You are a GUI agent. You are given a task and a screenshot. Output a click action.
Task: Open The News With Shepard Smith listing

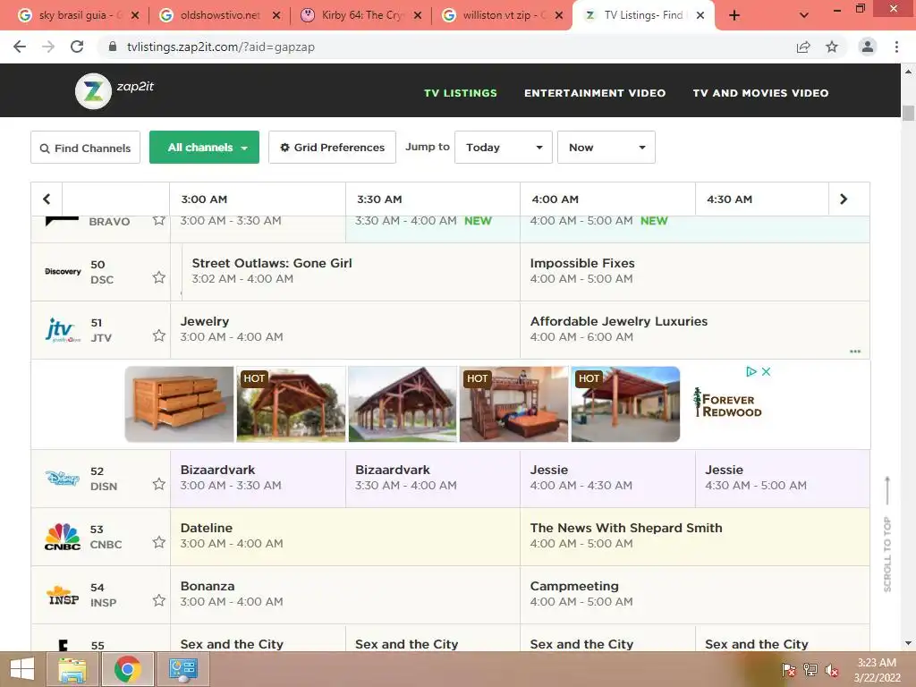coord(694,537)
